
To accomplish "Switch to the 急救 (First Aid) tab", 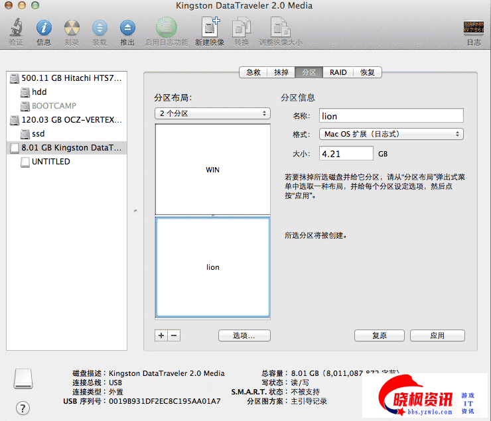I will (253, 72).
